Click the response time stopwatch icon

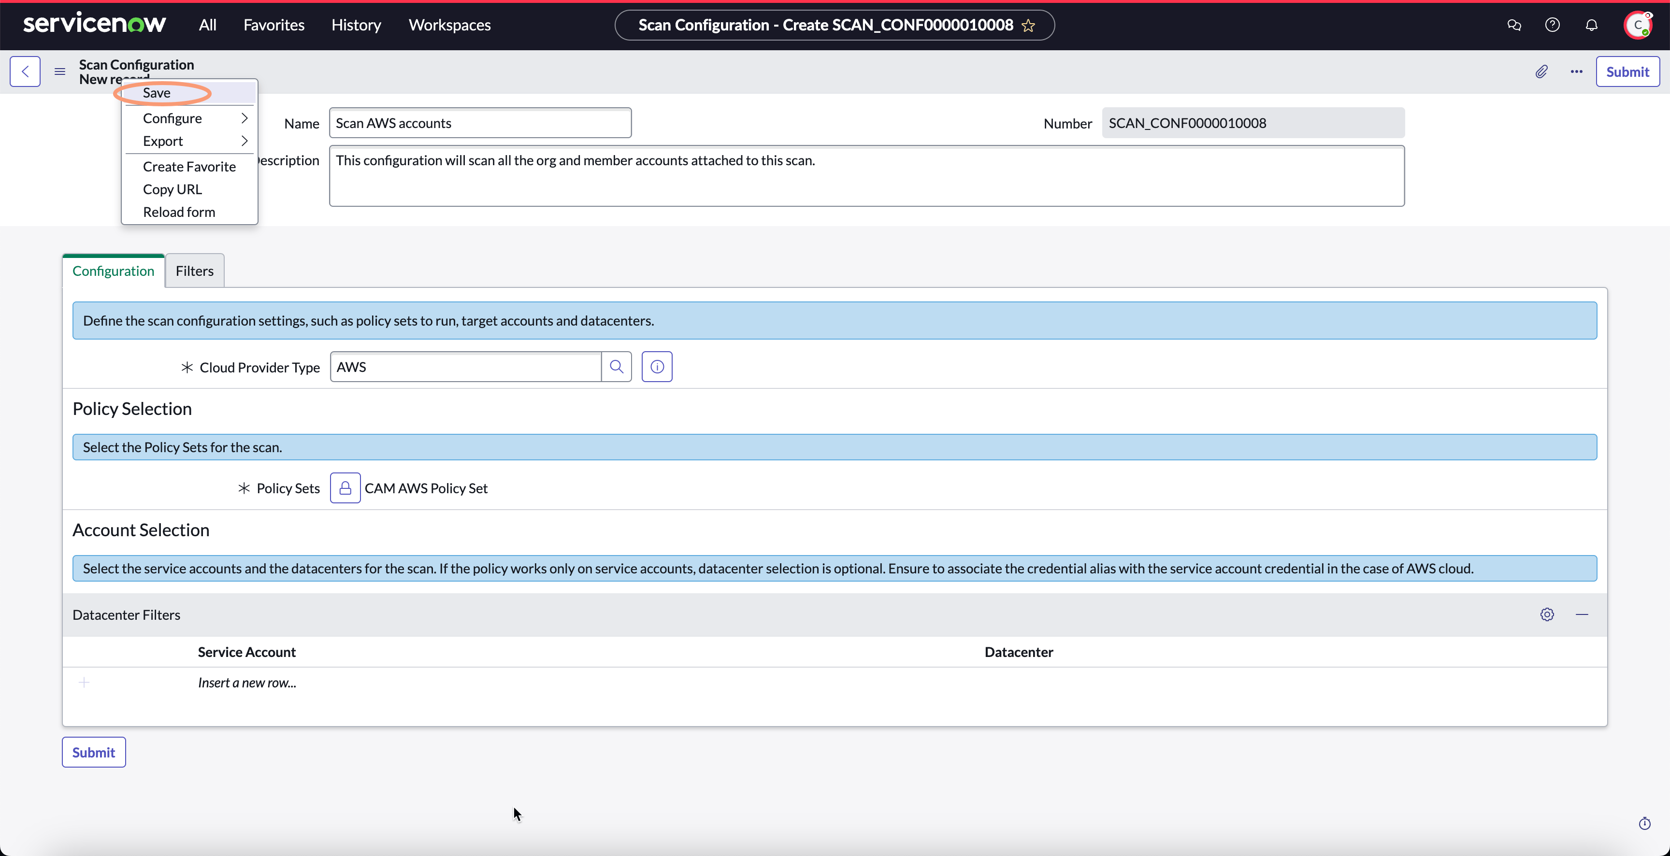tap(1645, 824)
